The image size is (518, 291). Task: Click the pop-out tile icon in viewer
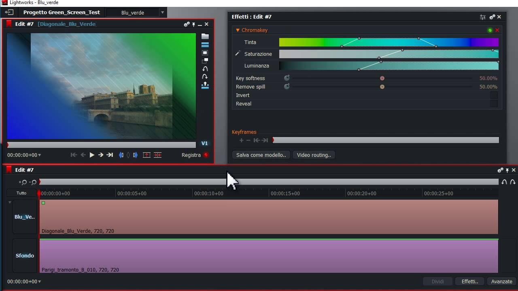pos(205,61)
